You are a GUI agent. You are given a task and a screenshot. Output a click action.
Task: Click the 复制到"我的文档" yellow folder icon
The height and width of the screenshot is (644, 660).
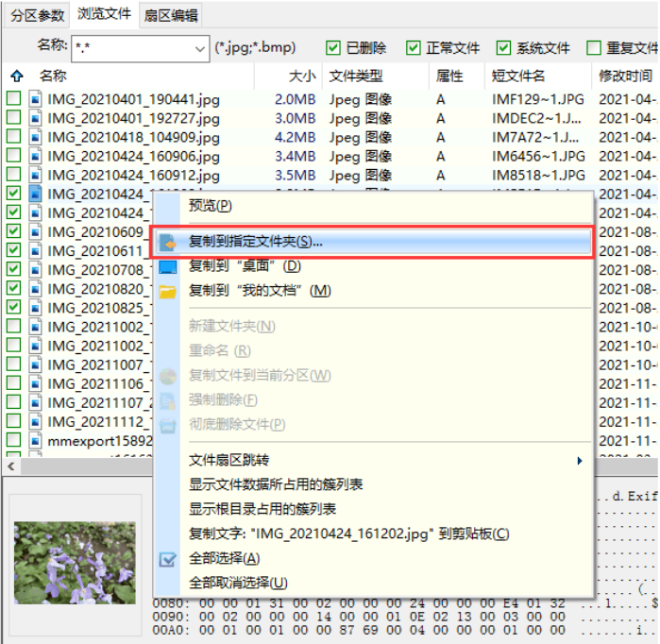[x=168, y=291]
